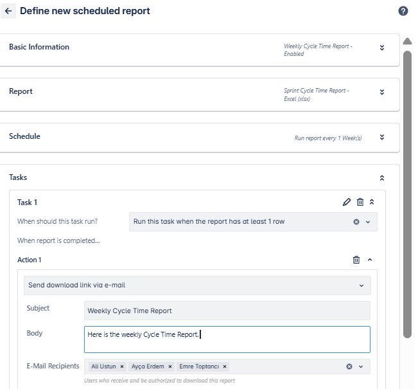Expand the Report section
The image size is (418, 389).
(x=382, y=93)
